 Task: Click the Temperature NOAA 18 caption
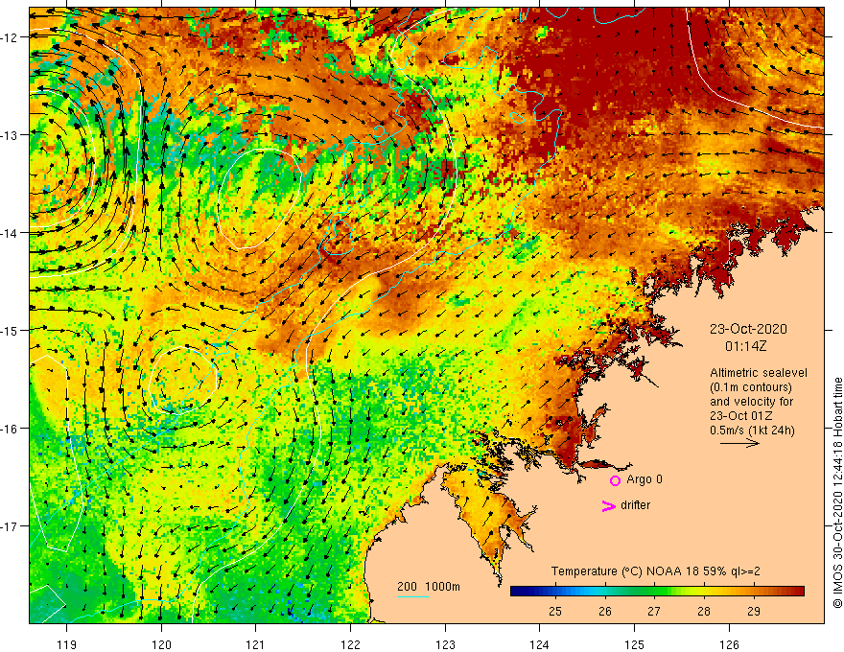(656, 571)
